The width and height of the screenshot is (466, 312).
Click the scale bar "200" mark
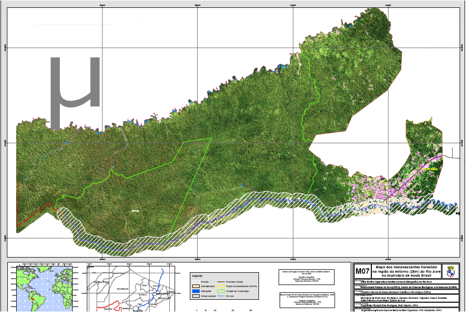pyautogui.click(x=233, y=310)
